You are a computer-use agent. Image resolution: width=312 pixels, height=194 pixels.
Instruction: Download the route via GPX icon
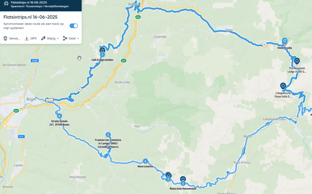27,38
